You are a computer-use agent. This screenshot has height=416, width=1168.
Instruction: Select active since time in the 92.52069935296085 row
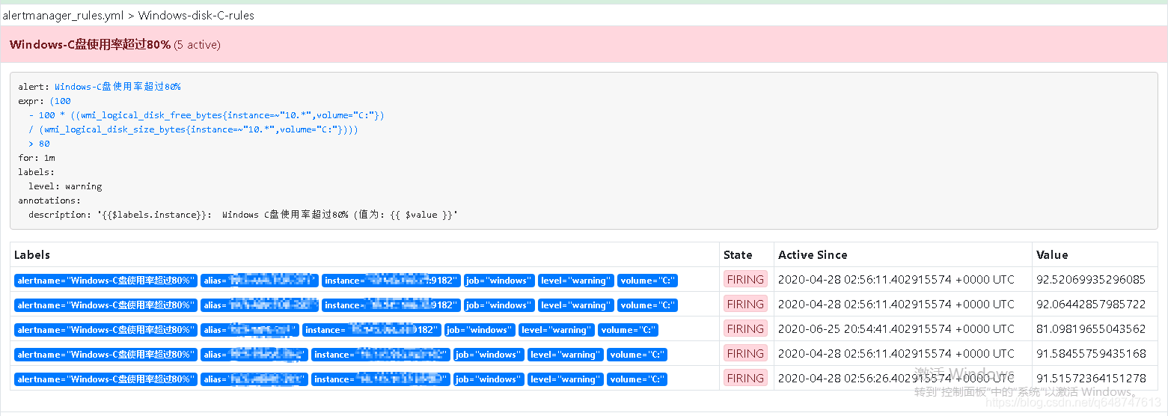(896, 280)
